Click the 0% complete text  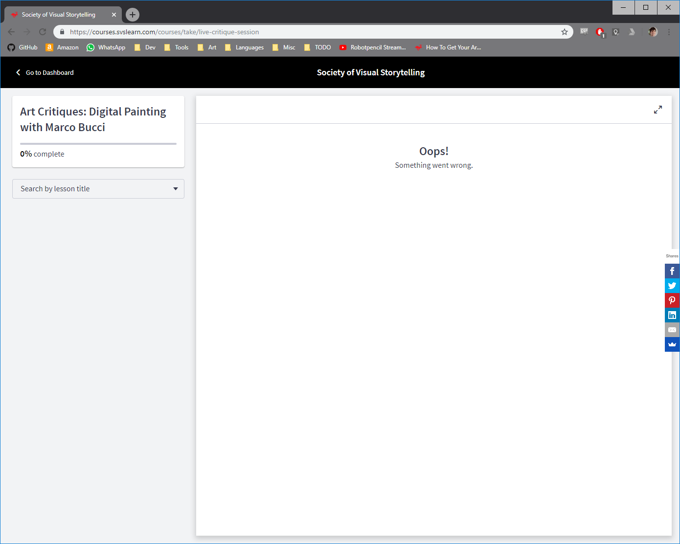tap(42, 154)
